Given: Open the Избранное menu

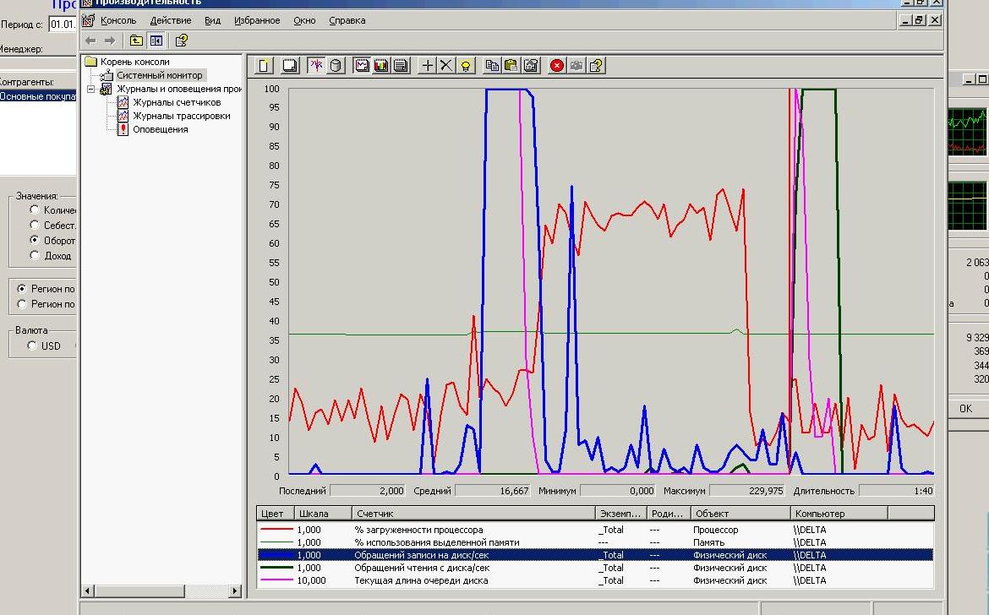Looking at the screenshot, I should point(256,20).
